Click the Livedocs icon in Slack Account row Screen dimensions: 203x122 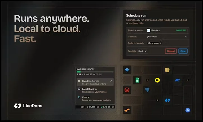click(x=148, y=30)
